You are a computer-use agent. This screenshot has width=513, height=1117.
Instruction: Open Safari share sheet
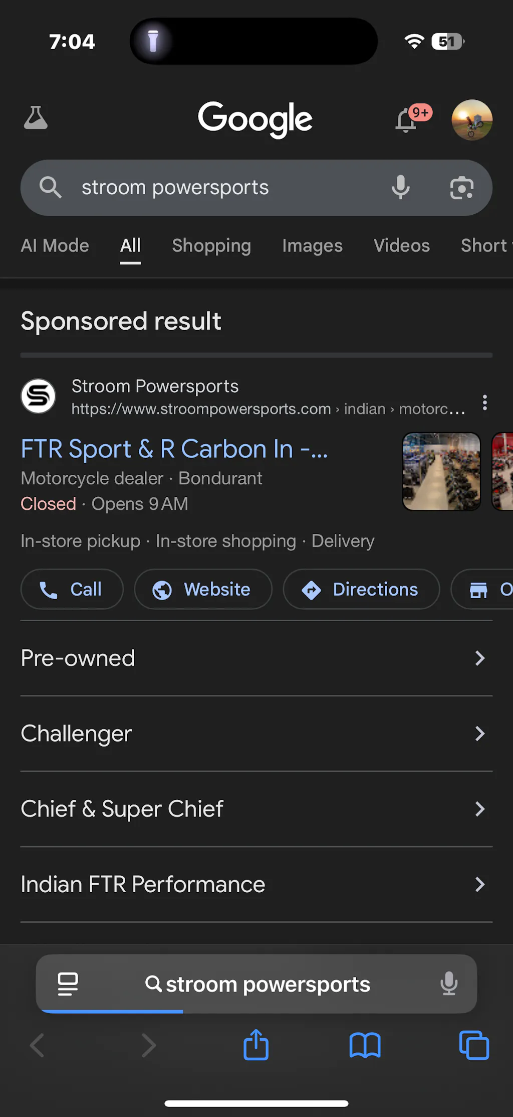[x=256, y=1045]
